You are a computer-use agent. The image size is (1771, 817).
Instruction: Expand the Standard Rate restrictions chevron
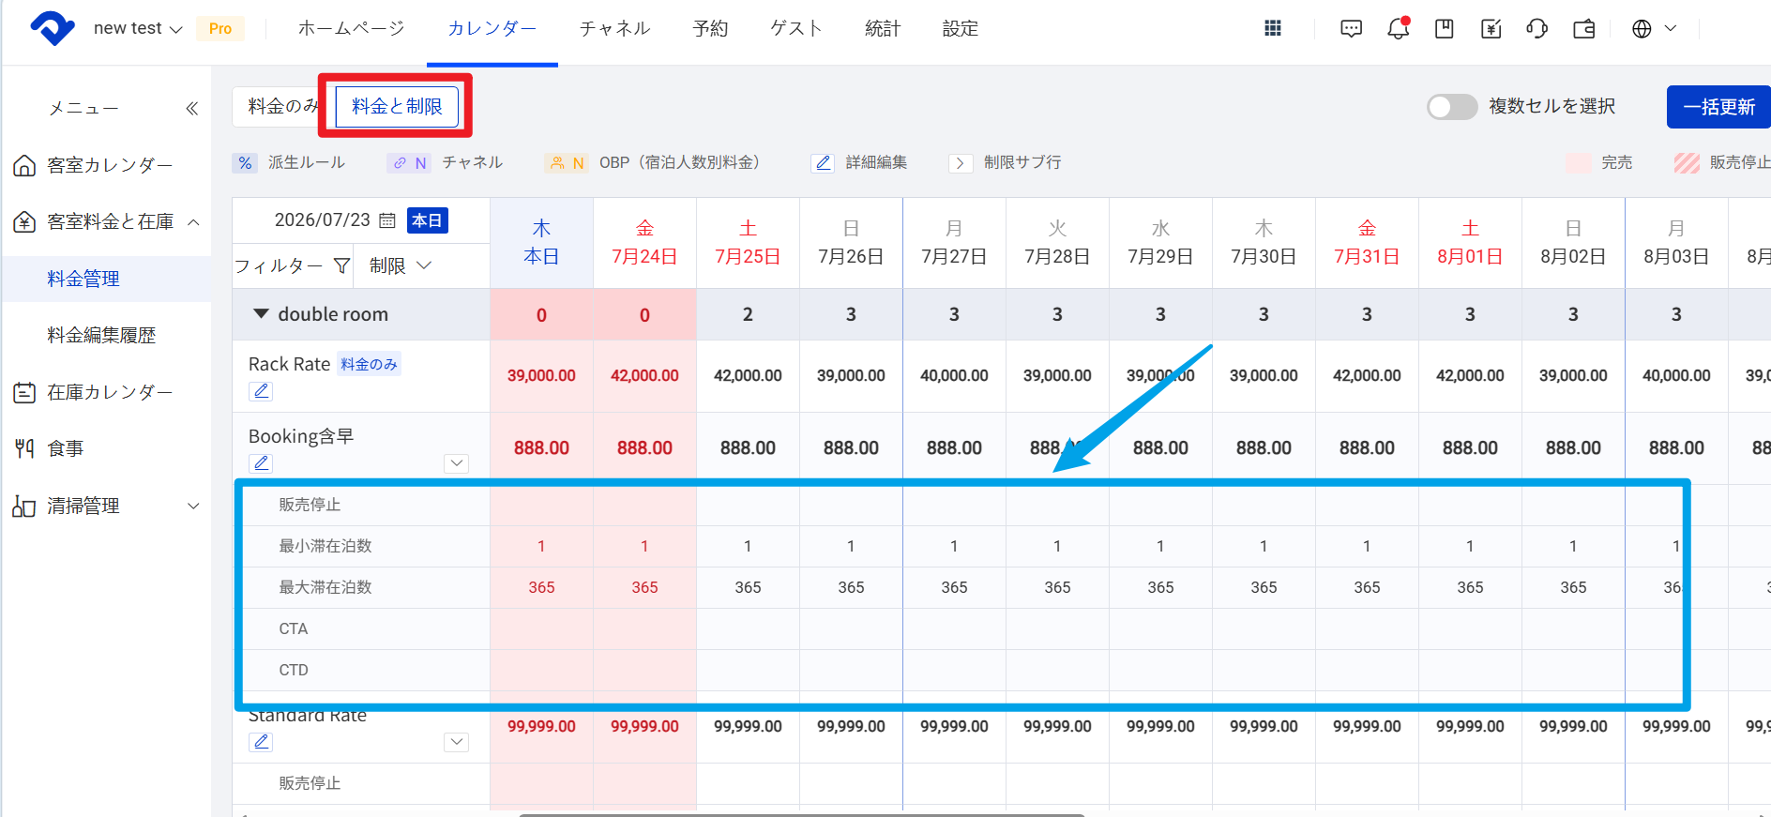click(456, 742)
